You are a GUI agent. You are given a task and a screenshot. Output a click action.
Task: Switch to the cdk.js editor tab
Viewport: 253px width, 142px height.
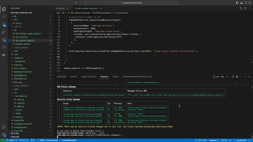coord(62,8)
